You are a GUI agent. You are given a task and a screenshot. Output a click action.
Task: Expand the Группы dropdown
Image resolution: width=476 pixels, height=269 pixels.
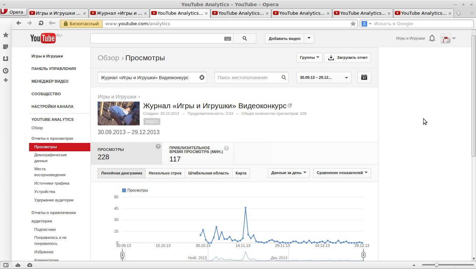(309, 57)
